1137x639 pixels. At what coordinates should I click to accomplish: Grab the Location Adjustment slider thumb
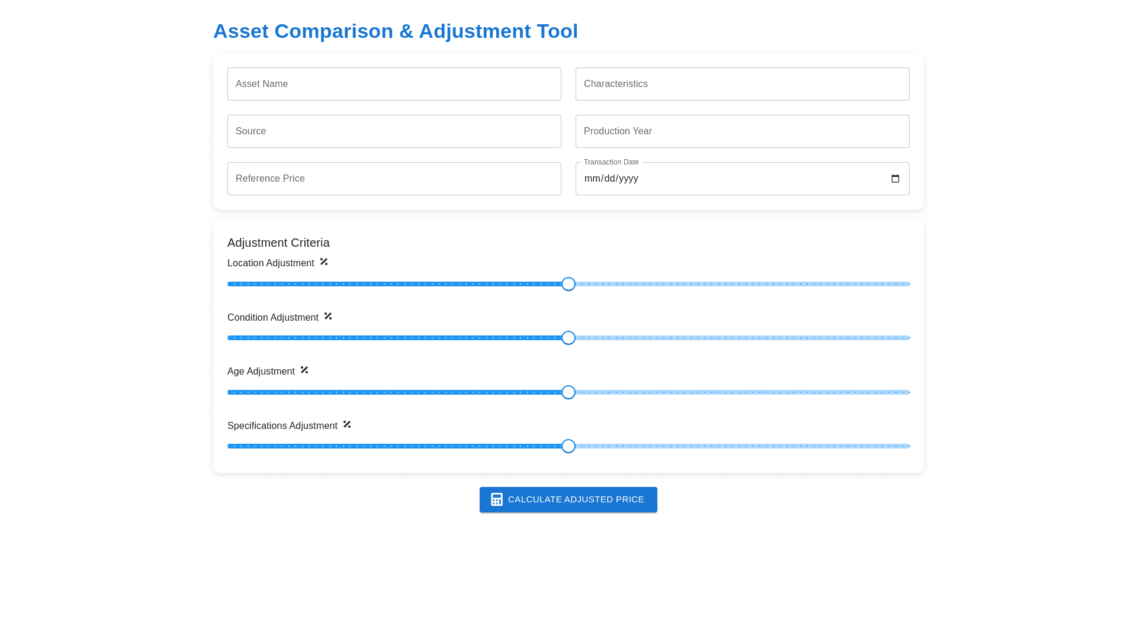coord(568,284)
